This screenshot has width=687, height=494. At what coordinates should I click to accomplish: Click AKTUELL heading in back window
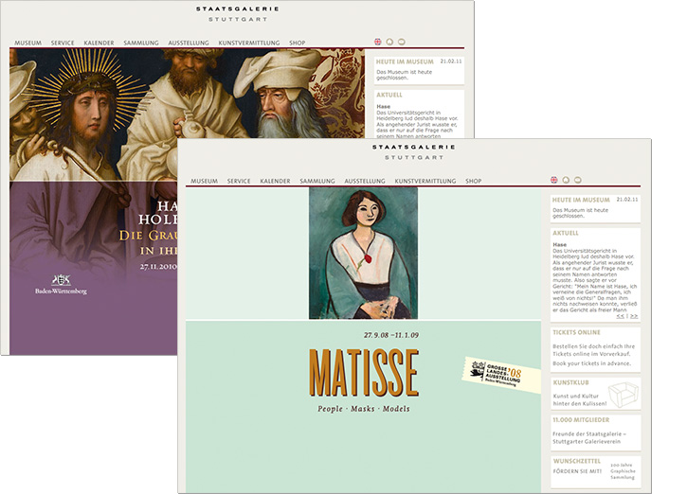(389, 95)
